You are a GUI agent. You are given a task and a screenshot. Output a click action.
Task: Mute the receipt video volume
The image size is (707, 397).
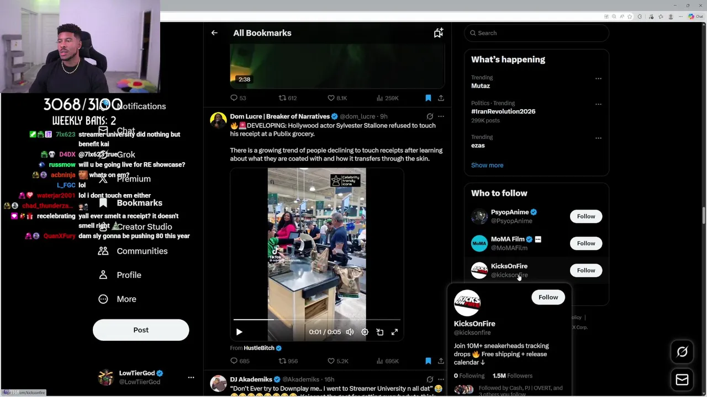(350, 332)
